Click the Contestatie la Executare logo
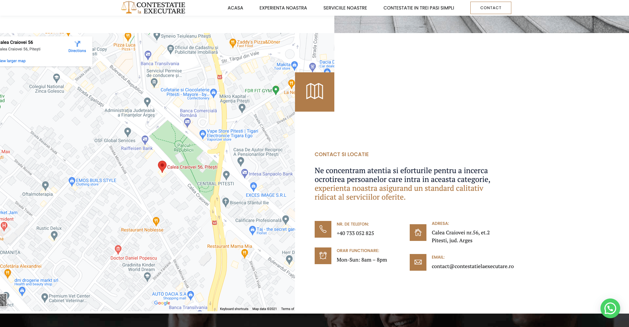This screenshot has height=327, width=629. click(153, 8)
